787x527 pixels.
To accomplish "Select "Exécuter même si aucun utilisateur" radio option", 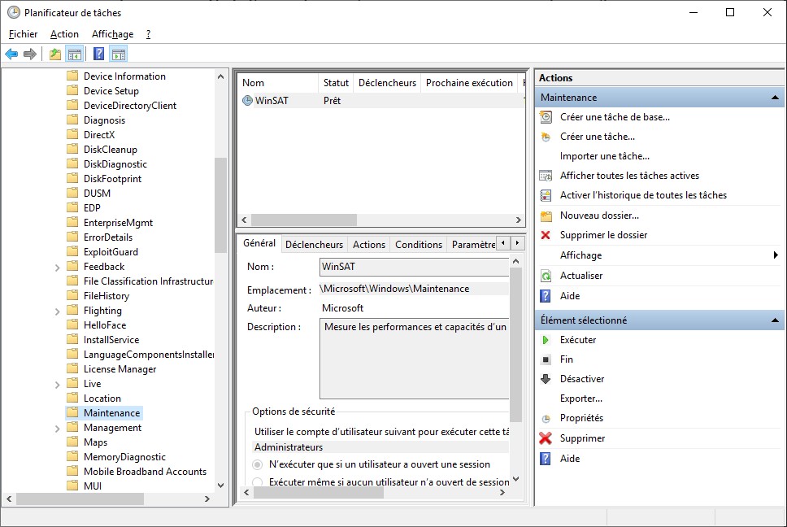I will 258,482.
